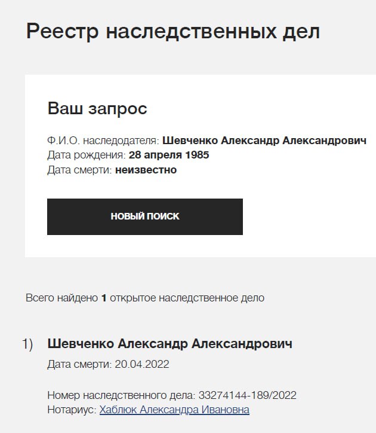
Task: Click the Дата рождения label
Action: point(85,155)
